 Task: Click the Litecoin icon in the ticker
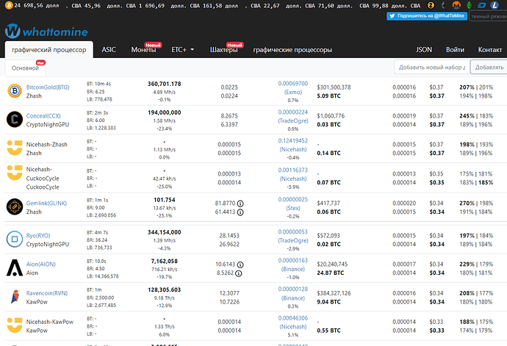[495, 5]
